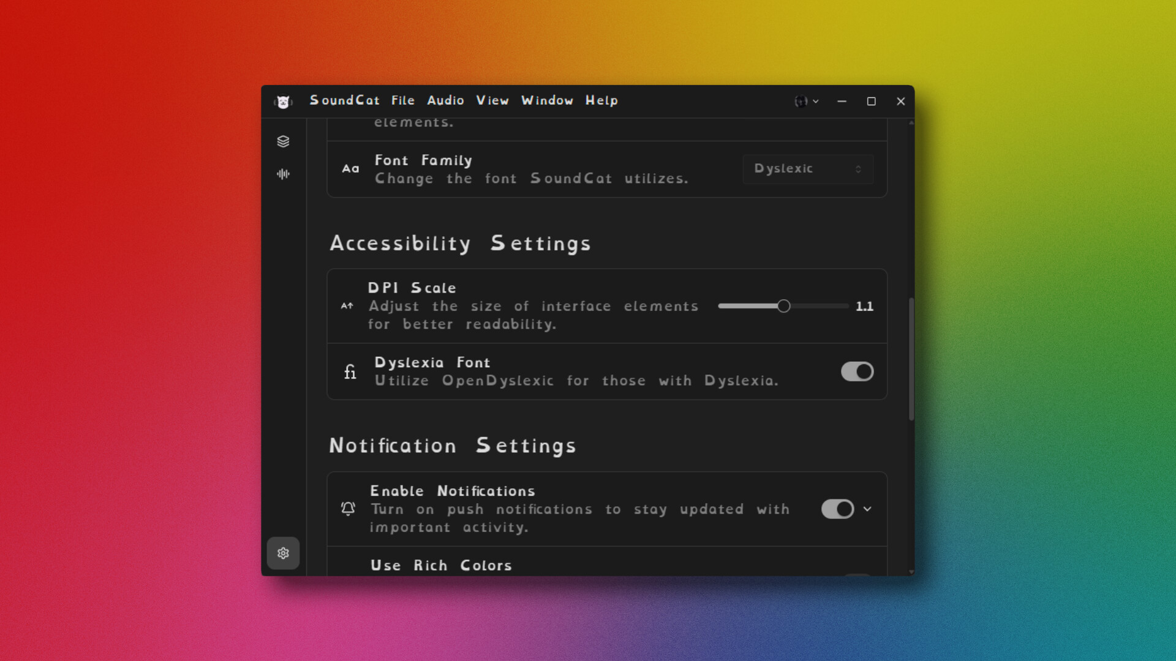Open the Help menu
1176x661 pixels.
pyautogui.click(x=601, y=100)
